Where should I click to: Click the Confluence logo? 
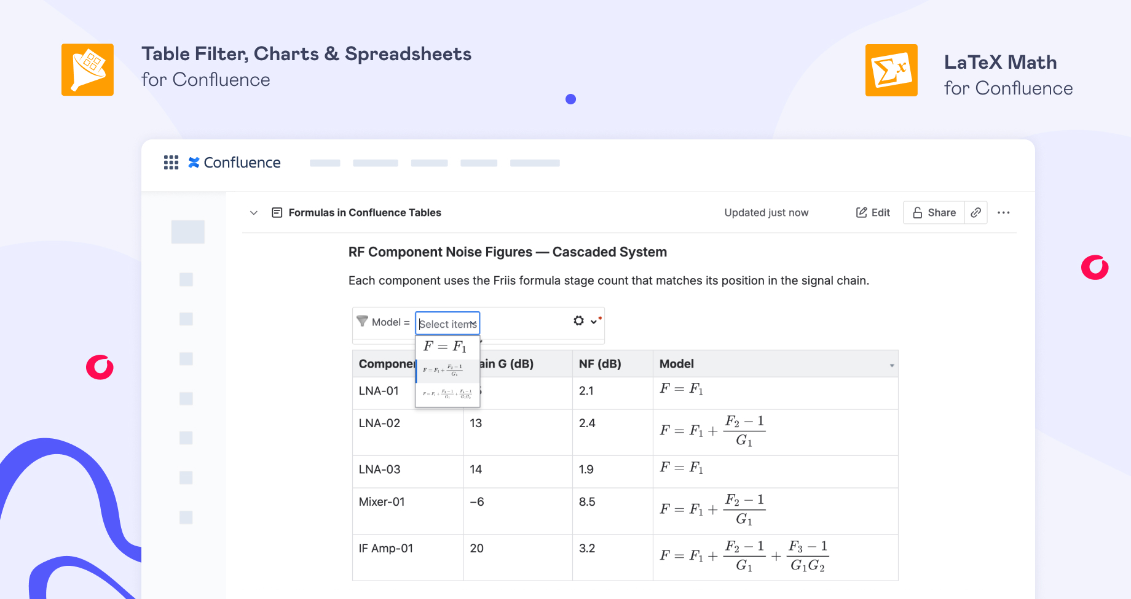pyautogui.click(x=234, y=163)
